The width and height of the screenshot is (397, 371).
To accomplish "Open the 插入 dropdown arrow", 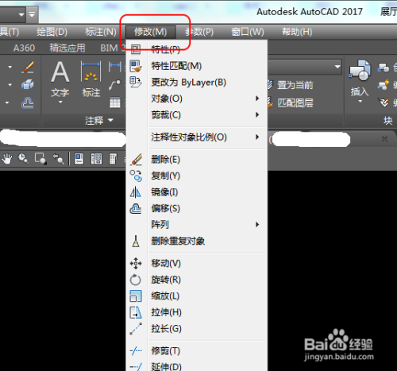I will (x=360, y=101).
